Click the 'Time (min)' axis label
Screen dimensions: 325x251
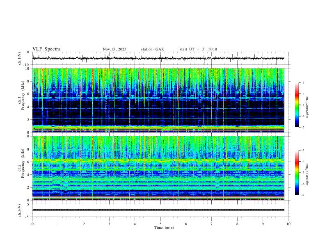[x=164, y=228]
